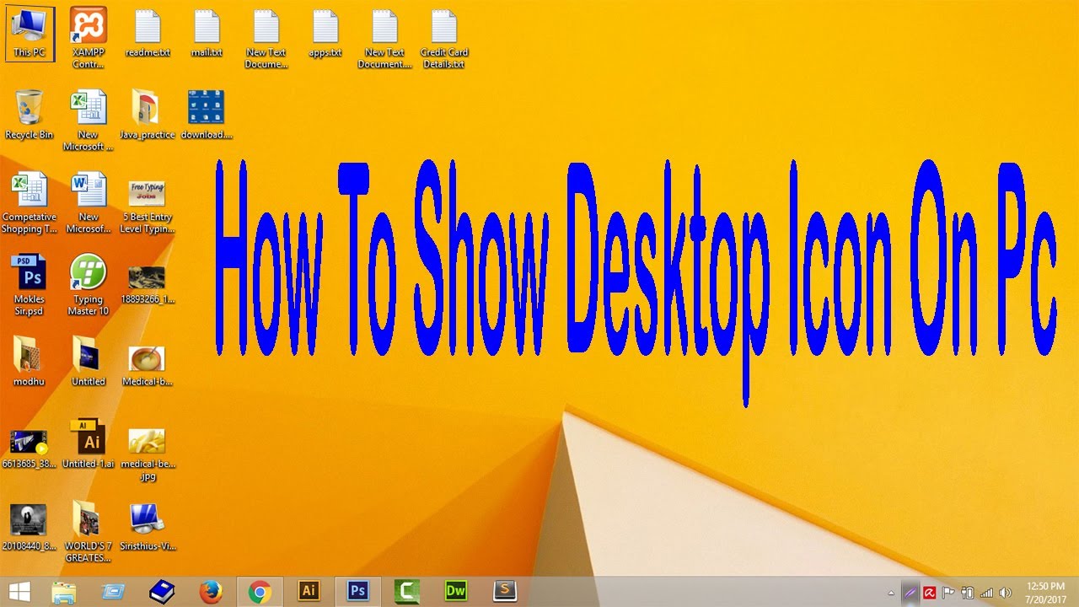
Task: Select the readme.txt file on the desktop
Action: 148,30
